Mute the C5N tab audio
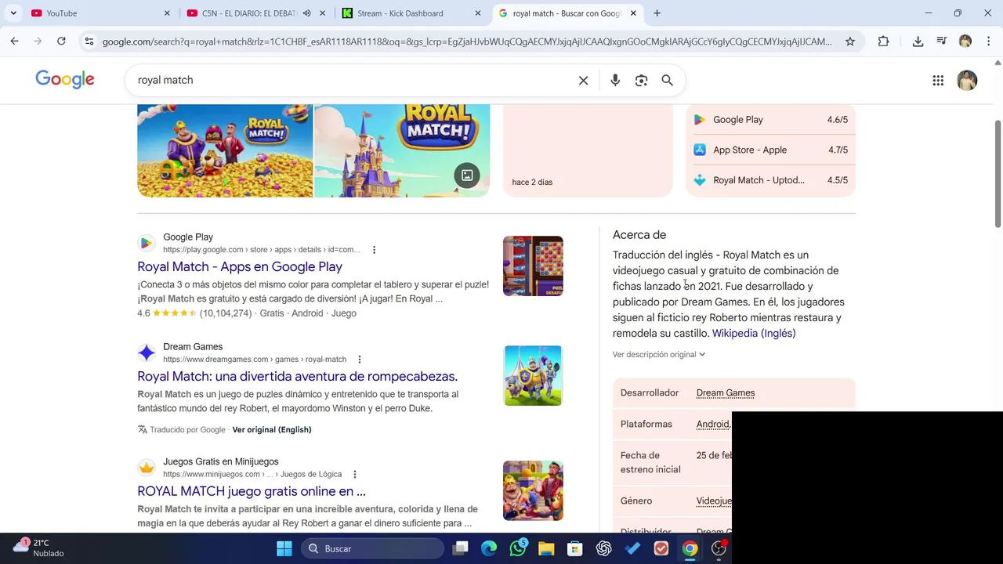This screenshot has width=1003, height=564. click(x=307, y=13)
